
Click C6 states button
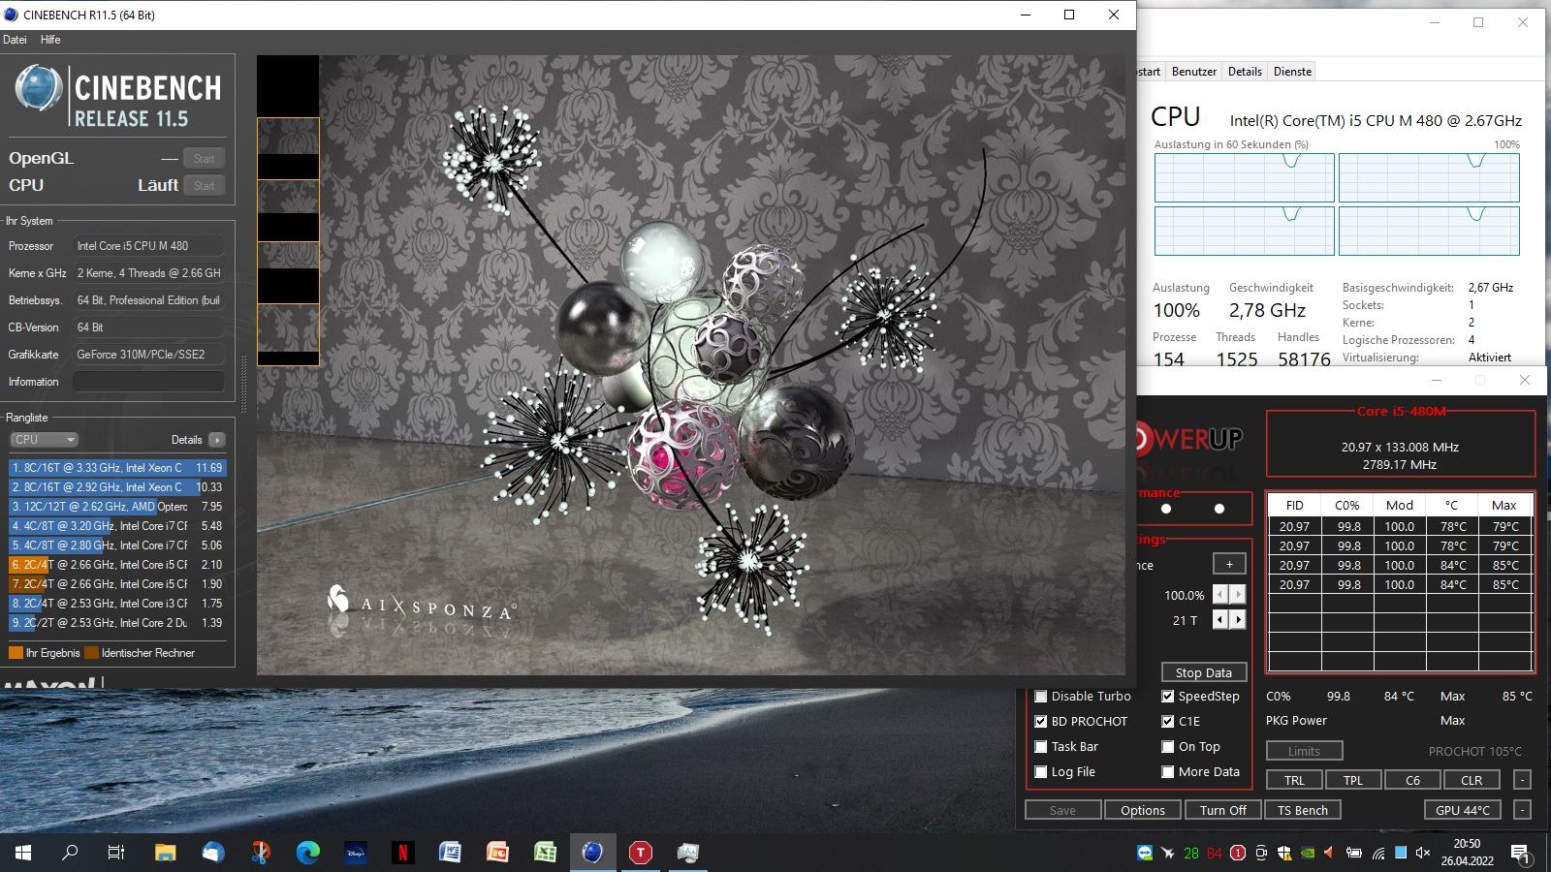click(x=1412, y=780)
